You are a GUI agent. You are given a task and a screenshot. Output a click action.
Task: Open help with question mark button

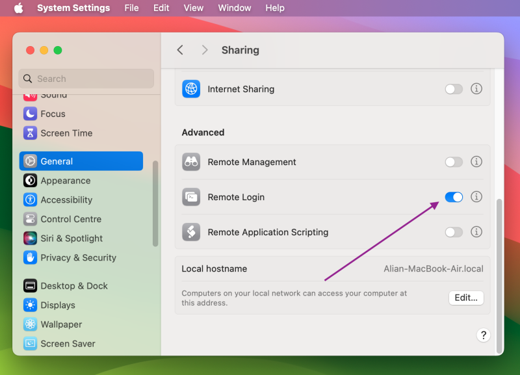coord(483,335)
